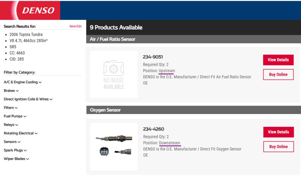Expand the Fuel Pumps category
This screenshot has width=301, height=176.
(x=15, y=116)
